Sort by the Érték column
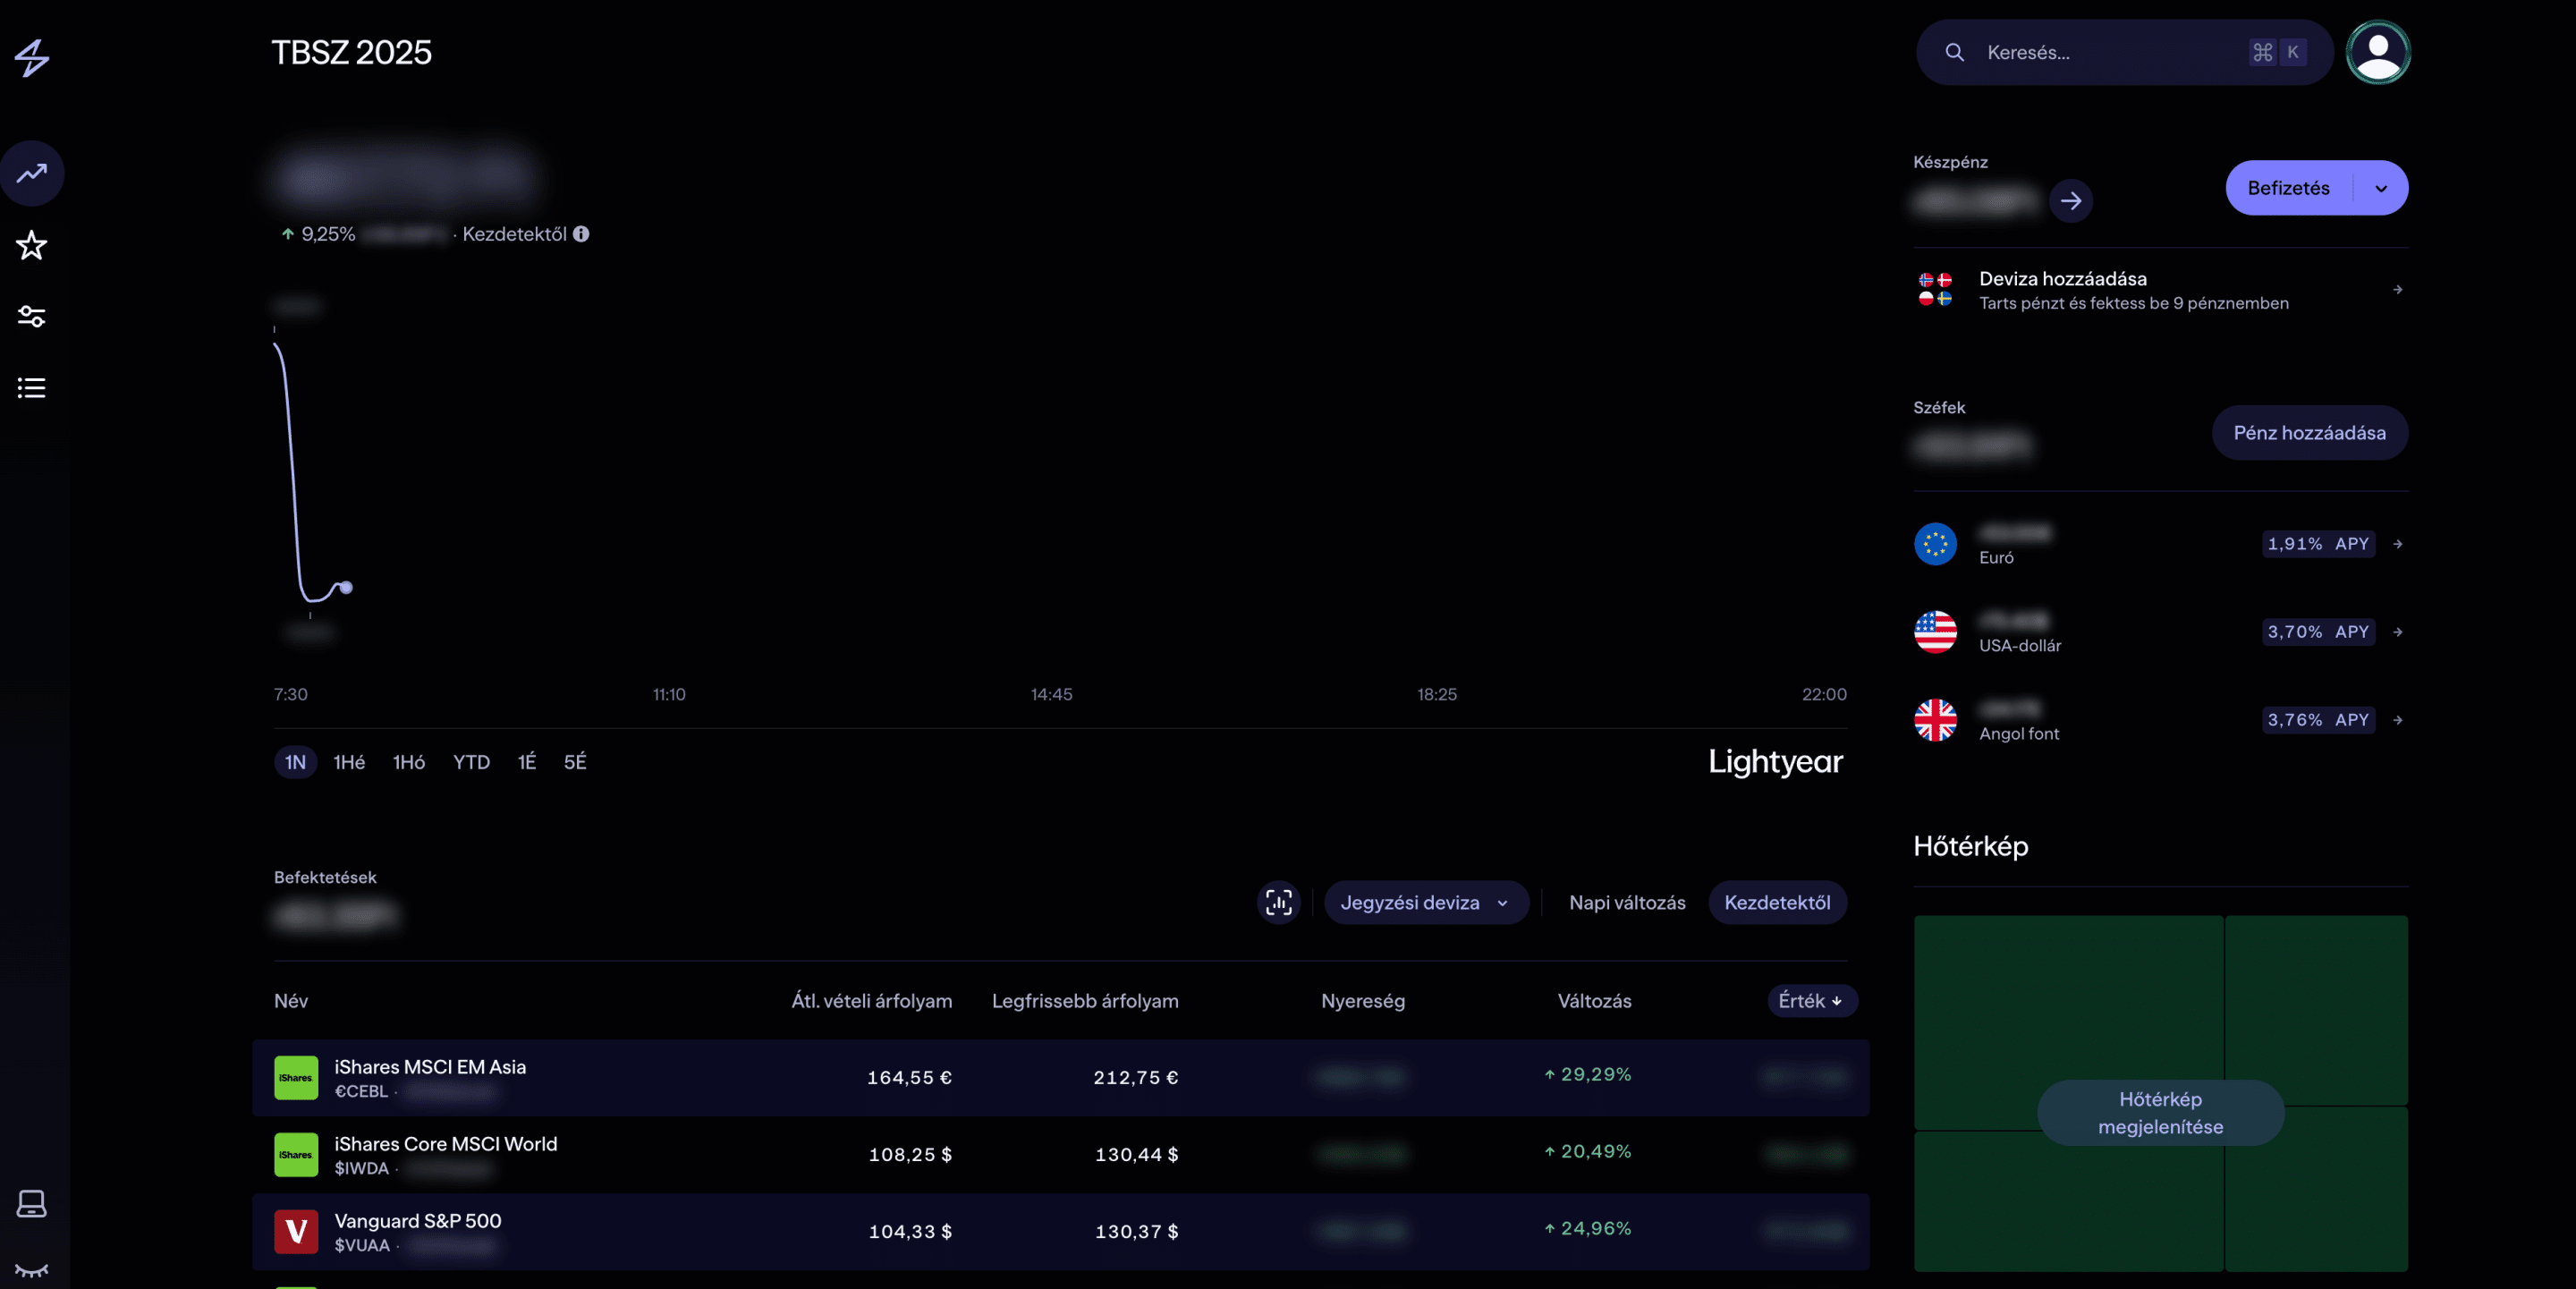This screenshot has width=2576, height=1289. pos(1811,1000)
